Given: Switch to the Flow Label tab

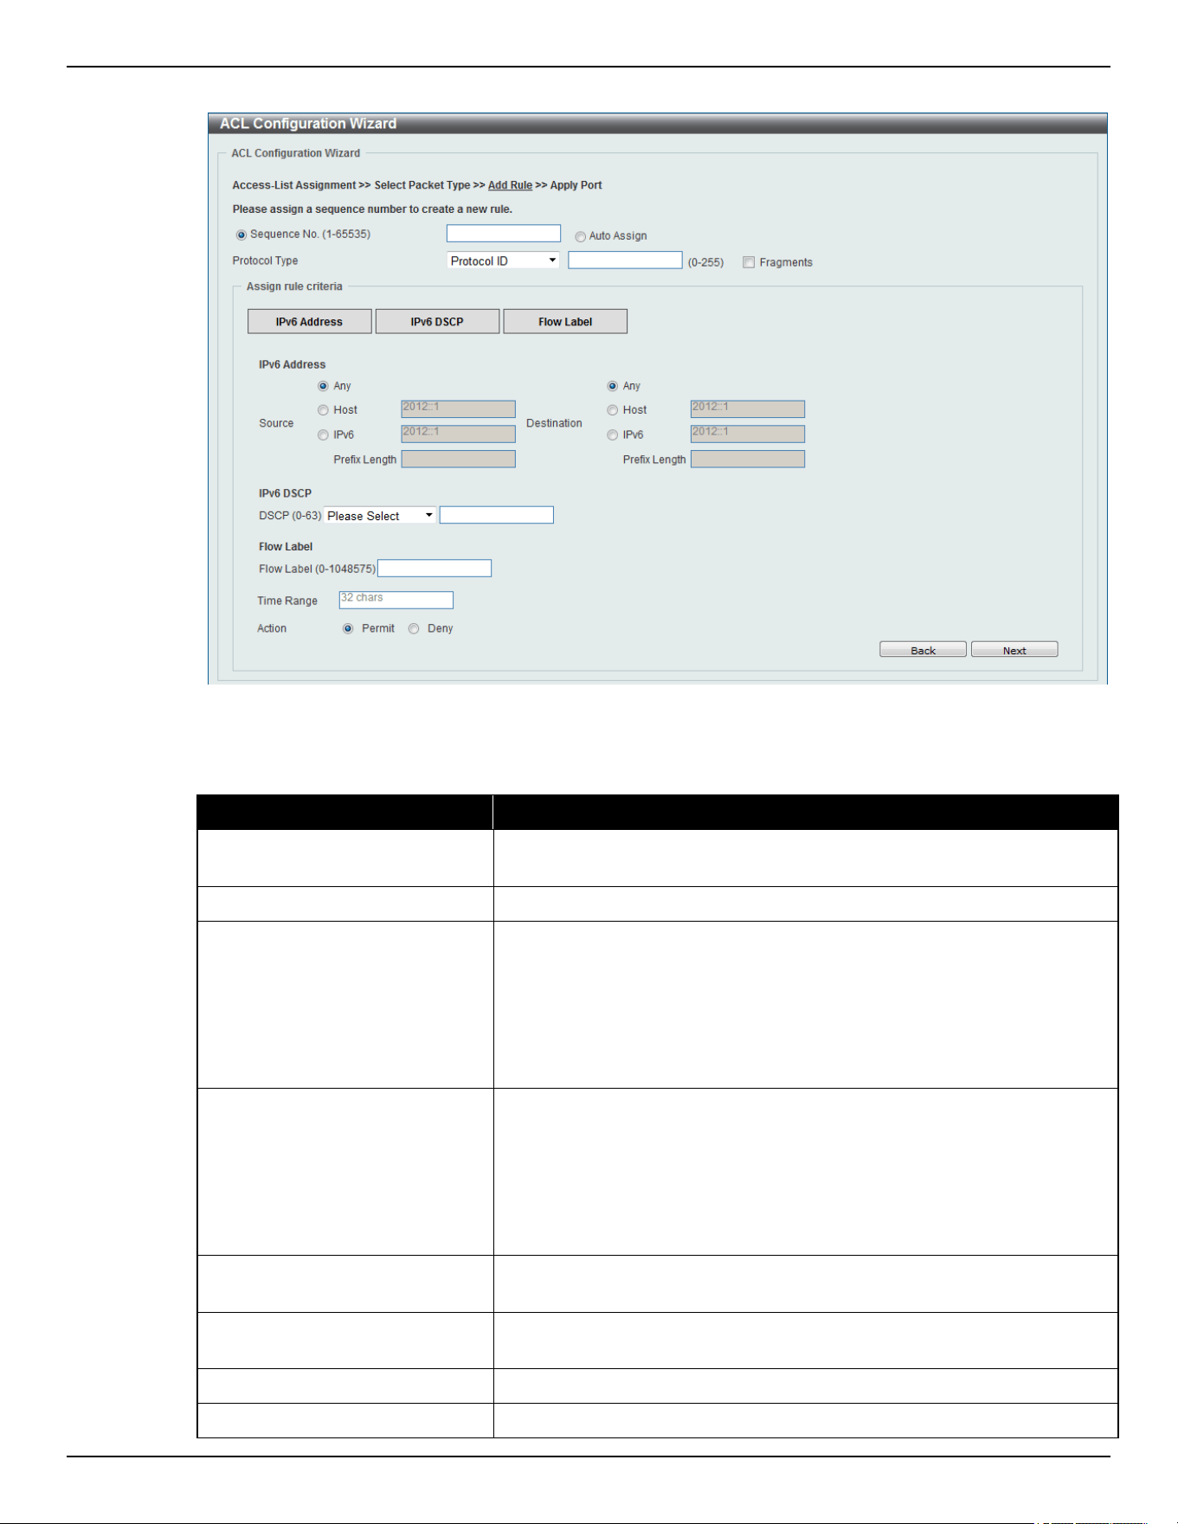Looking at the screenshot, I should (x=565, y=322).
